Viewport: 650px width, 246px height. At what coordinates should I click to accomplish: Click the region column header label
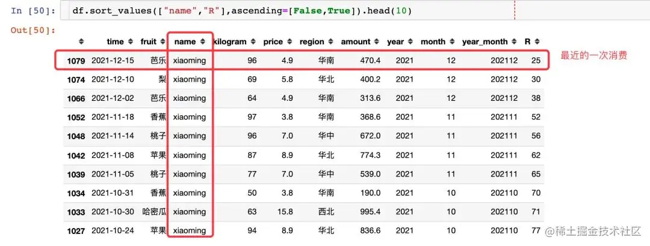point(312,42)
